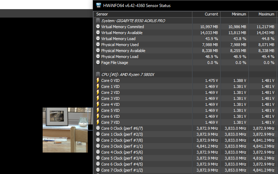Click the Core 4 VID lightning icon

98,104
